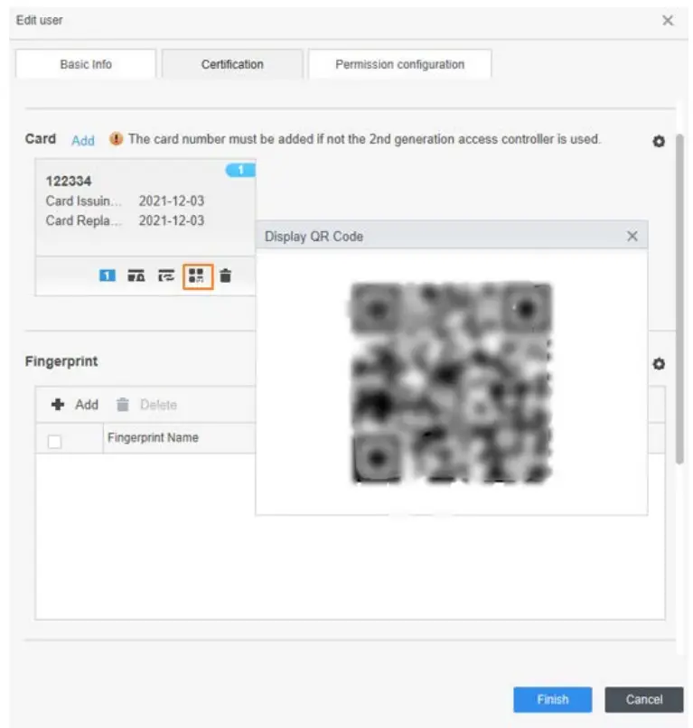693x728 pixels.
Task: Click the greyed-out fingerprint Delete trash icon
Action: click(123, 405)
